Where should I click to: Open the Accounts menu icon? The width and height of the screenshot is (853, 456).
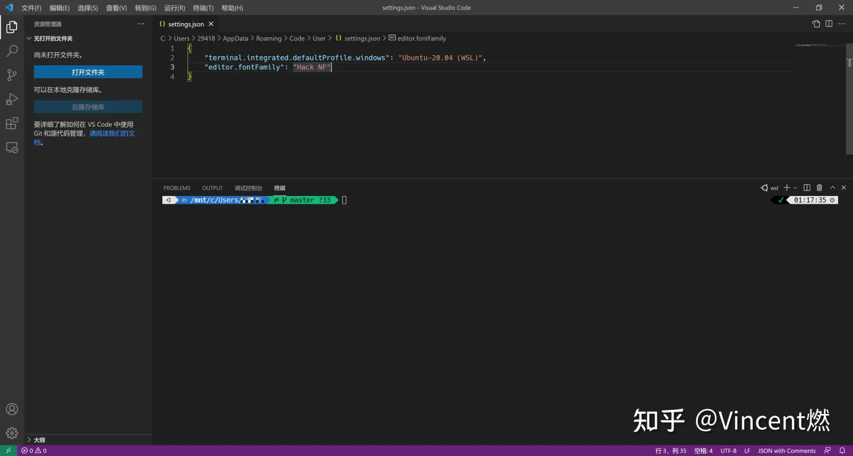point(12,409)
